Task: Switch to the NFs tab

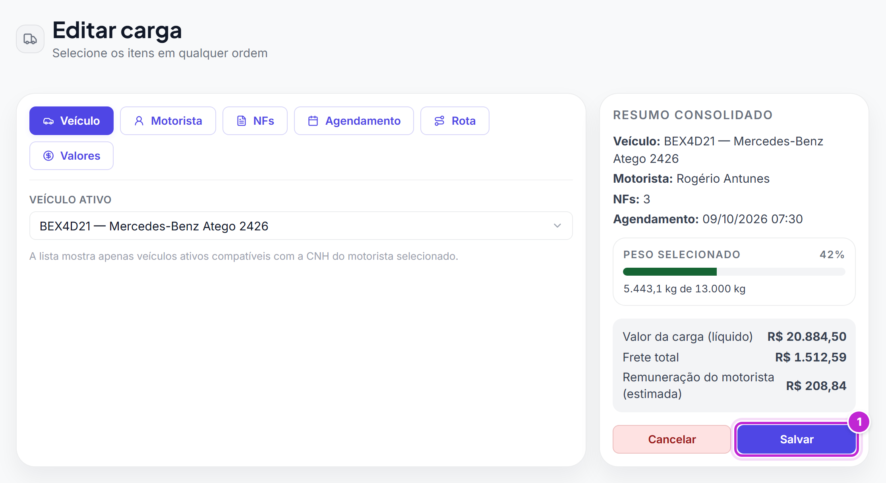Action: (255, 121)
